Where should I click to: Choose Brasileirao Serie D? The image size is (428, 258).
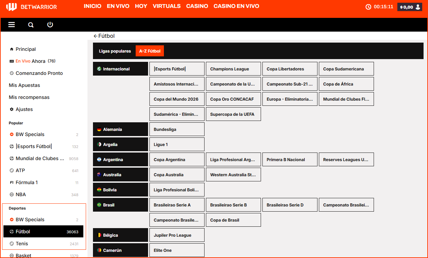(x=290, y=205)
